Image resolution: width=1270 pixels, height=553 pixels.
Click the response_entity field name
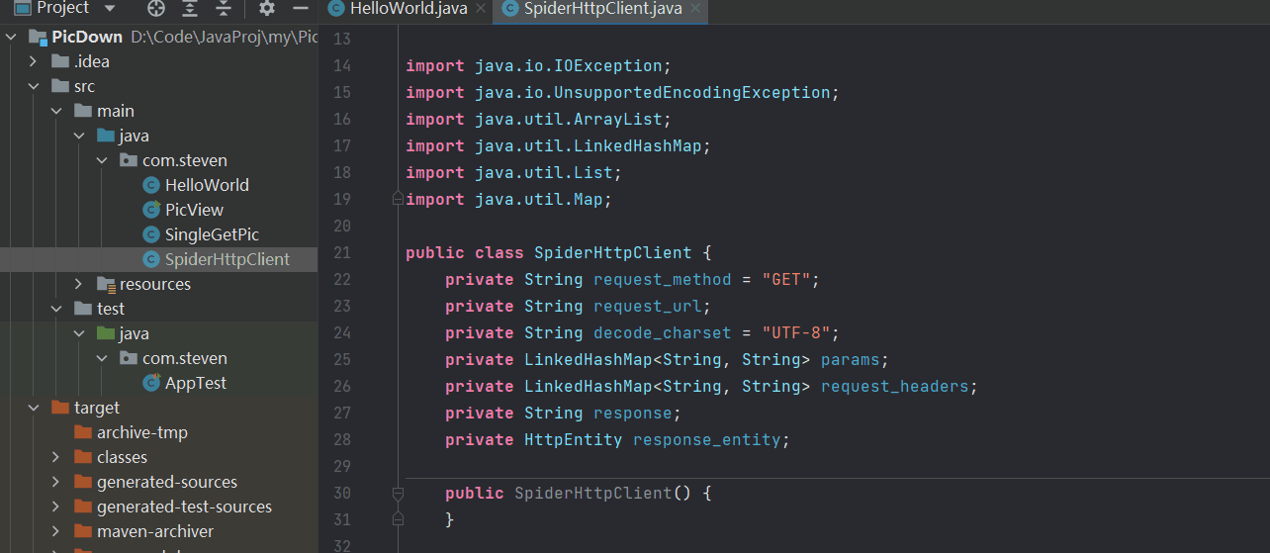(707, 439)
